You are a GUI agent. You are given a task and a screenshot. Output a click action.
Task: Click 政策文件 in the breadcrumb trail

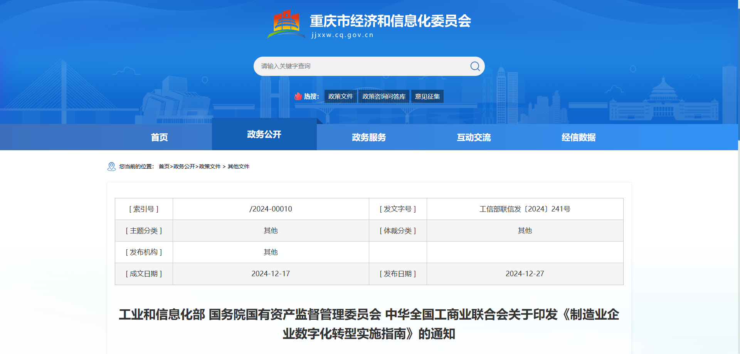click(x=210, y=166)
